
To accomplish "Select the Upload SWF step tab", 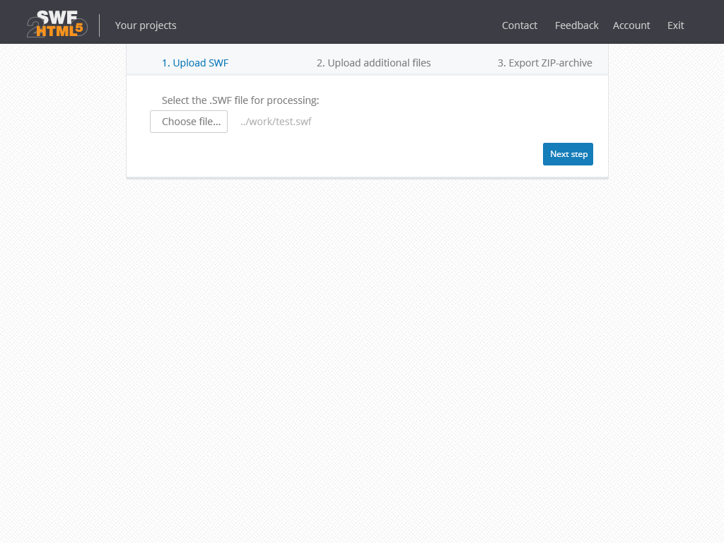I will tap(195, 63).
